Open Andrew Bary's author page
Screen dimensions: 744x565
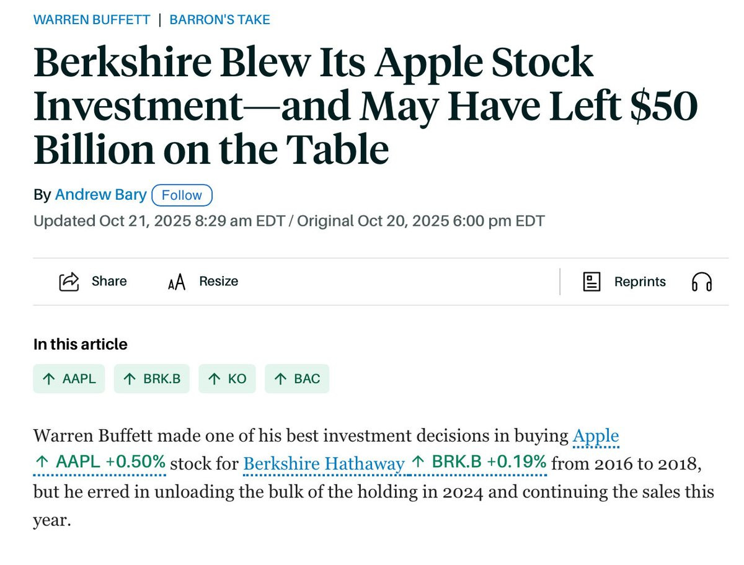[100, 195]
